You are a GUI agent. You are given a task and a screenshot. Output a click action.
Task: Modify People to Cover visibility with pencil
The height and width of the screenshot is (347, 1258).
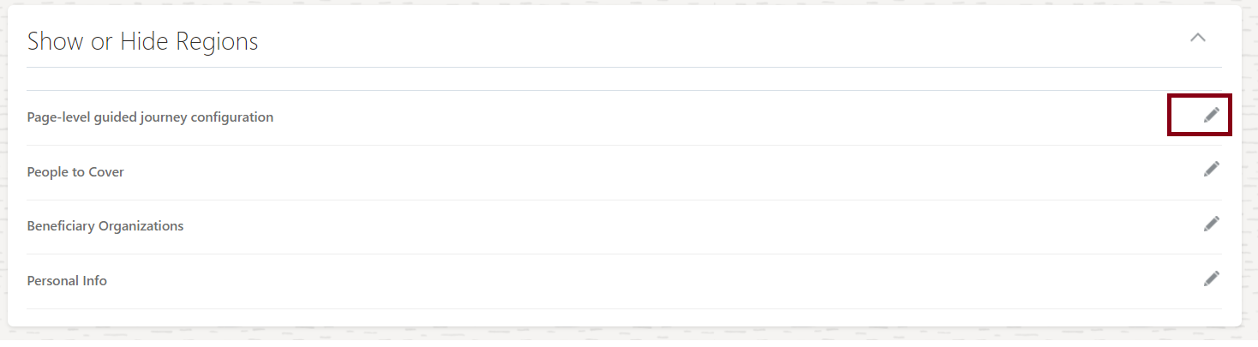coord(1211,169)
